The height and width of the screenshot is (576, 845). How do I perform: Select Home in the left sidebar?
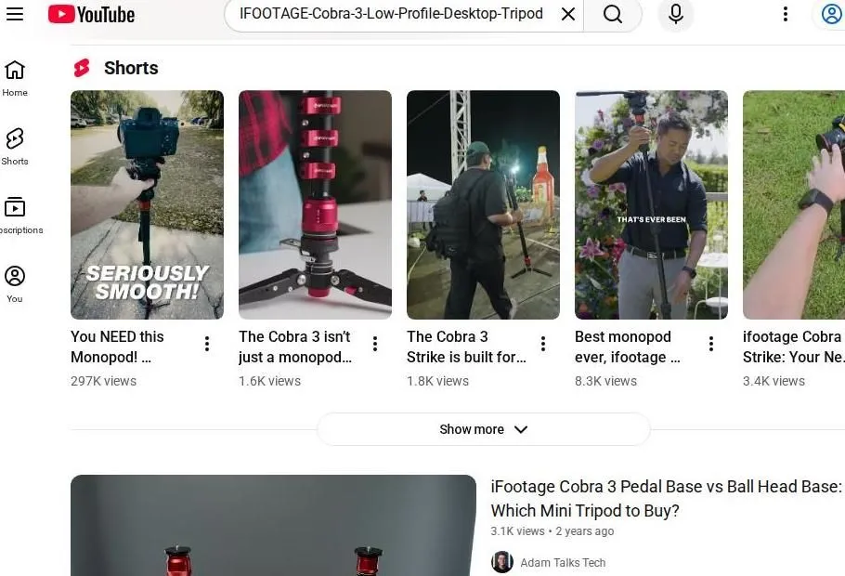click(14, 77)
